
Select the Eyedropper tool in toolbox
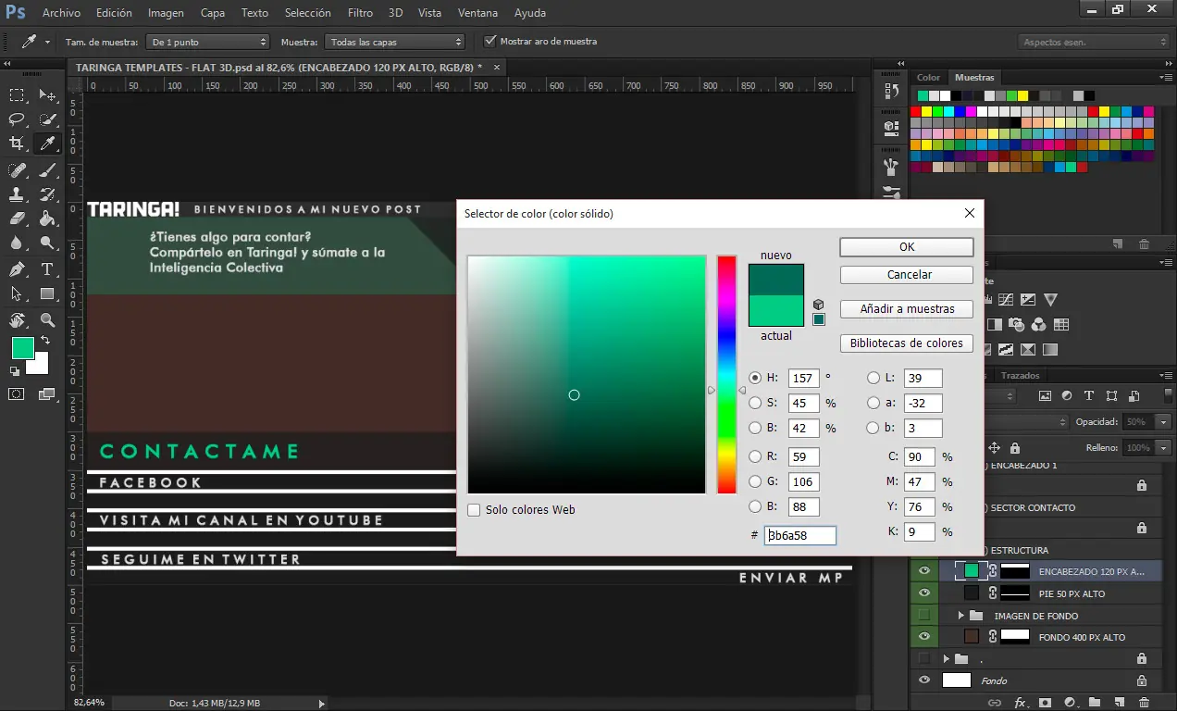point(47,143)
